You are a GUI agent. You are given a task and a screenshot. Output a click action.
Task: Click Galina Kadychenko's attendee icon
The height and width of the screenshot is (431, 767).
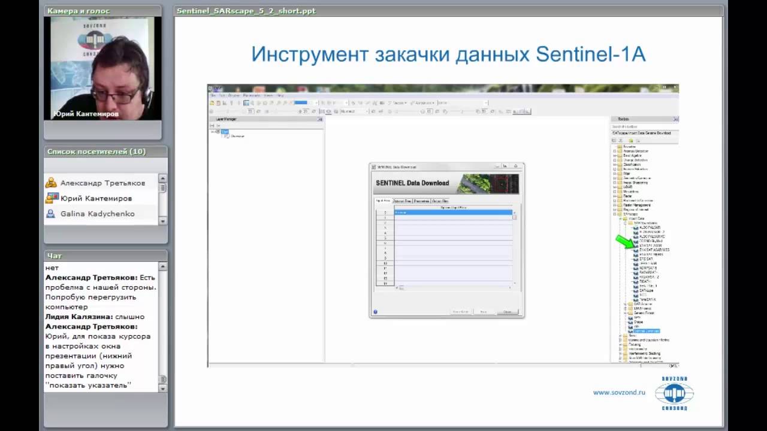tap(51, 213)
